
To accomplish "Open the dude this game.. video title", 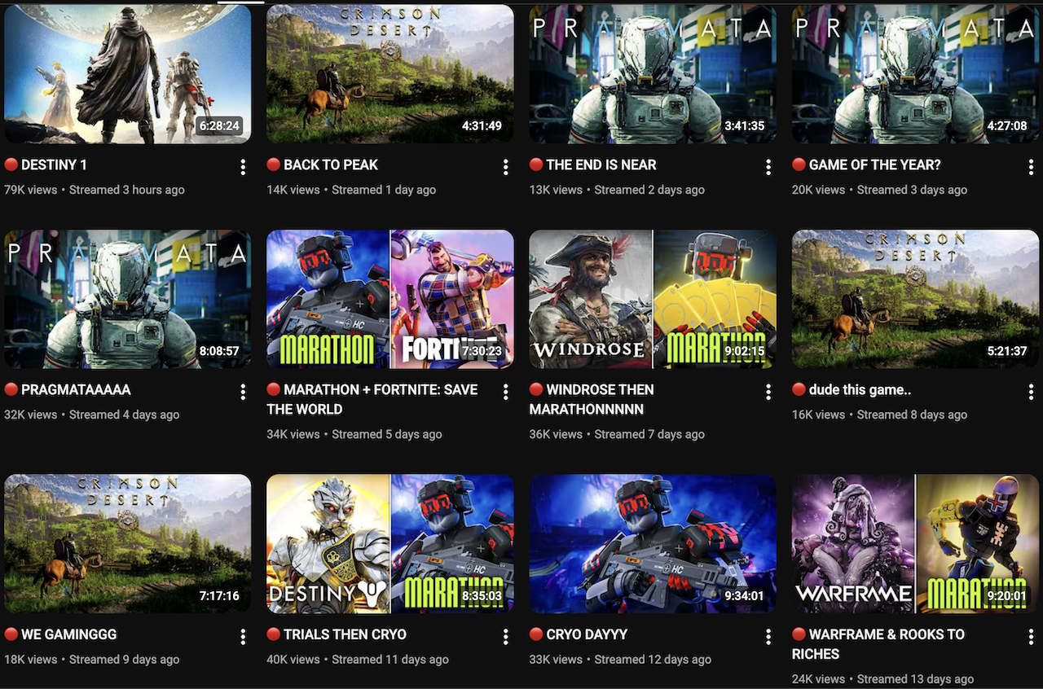I will tap(852, 389).
